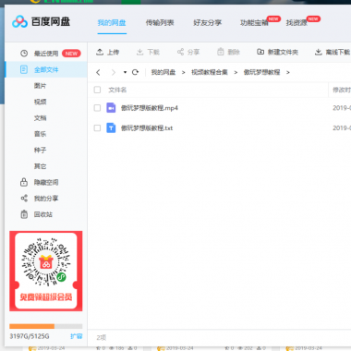Select the 傲玩梦想版教程.mp4 file name
The image size is (351, 351).
[150, 108]
